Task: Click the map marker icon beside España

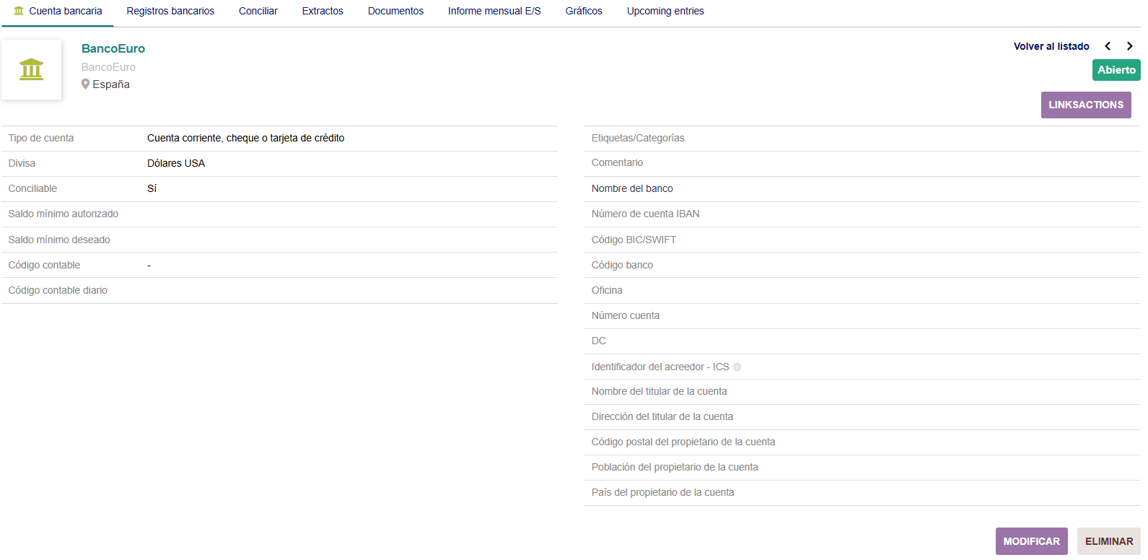Action: click(x=85, y=84)
